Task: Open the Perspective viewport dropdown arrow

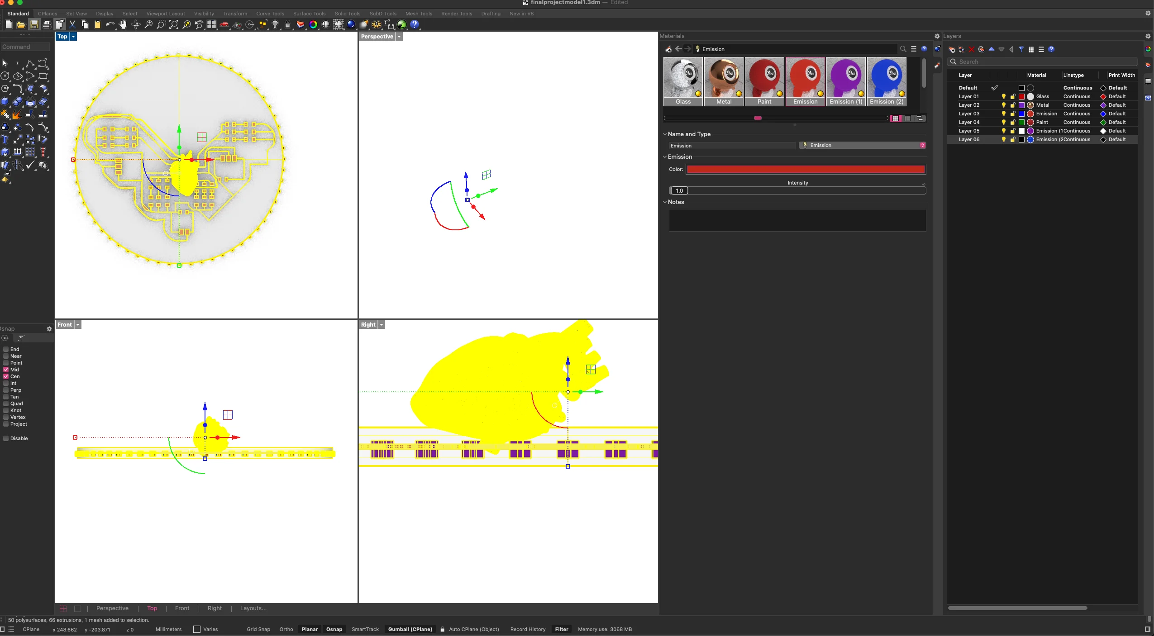Action: point(399,37)
